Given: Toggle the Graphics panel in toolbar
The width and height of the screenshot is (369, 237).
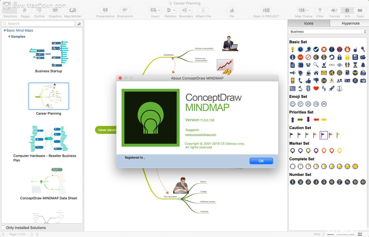Looking at the screenshot, I should [x=55, y=10].
